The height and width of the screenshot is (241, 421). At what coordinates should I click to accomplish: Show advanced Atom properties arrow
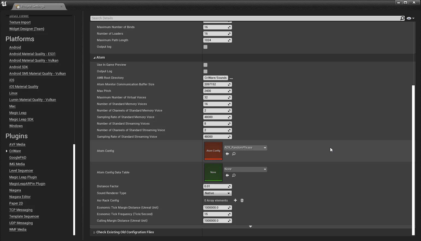point(251,227)
